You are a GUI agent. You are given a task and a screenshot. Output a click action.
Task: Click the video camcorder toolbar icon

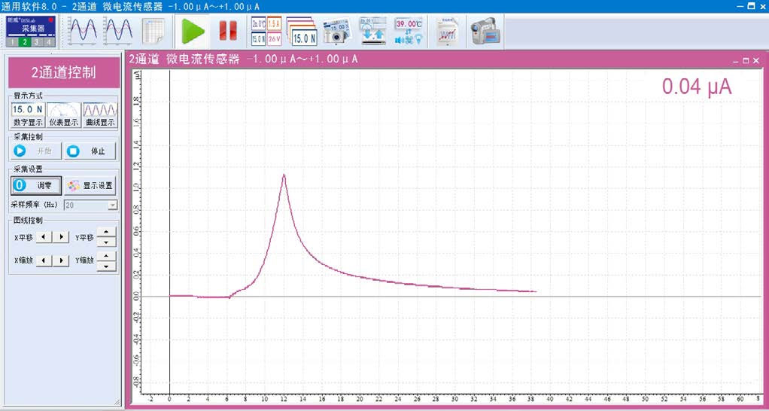coord(485,31)
